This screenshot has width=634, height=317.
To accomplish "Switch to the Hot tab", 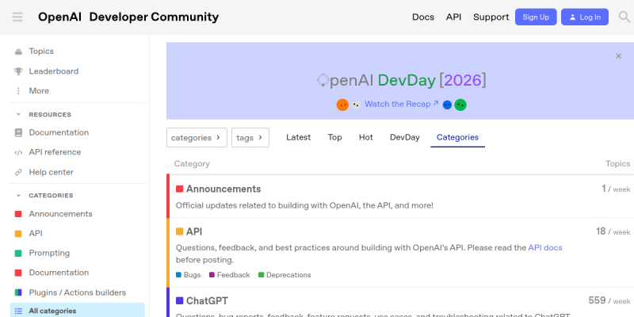I will pos(366,137).
